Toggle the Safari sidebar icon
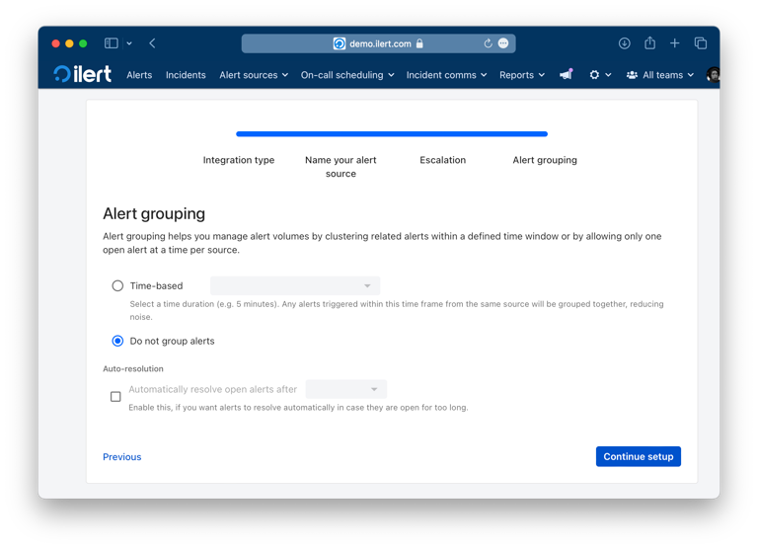 pyautogui.click(x=112, y=43)
